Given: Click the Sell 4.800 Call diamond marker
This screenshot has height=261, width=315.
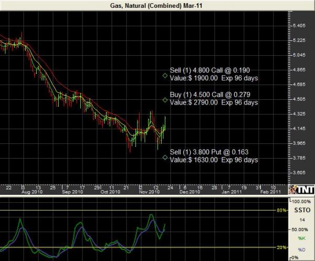Looking at the screenshot, I should coord(165,76).
